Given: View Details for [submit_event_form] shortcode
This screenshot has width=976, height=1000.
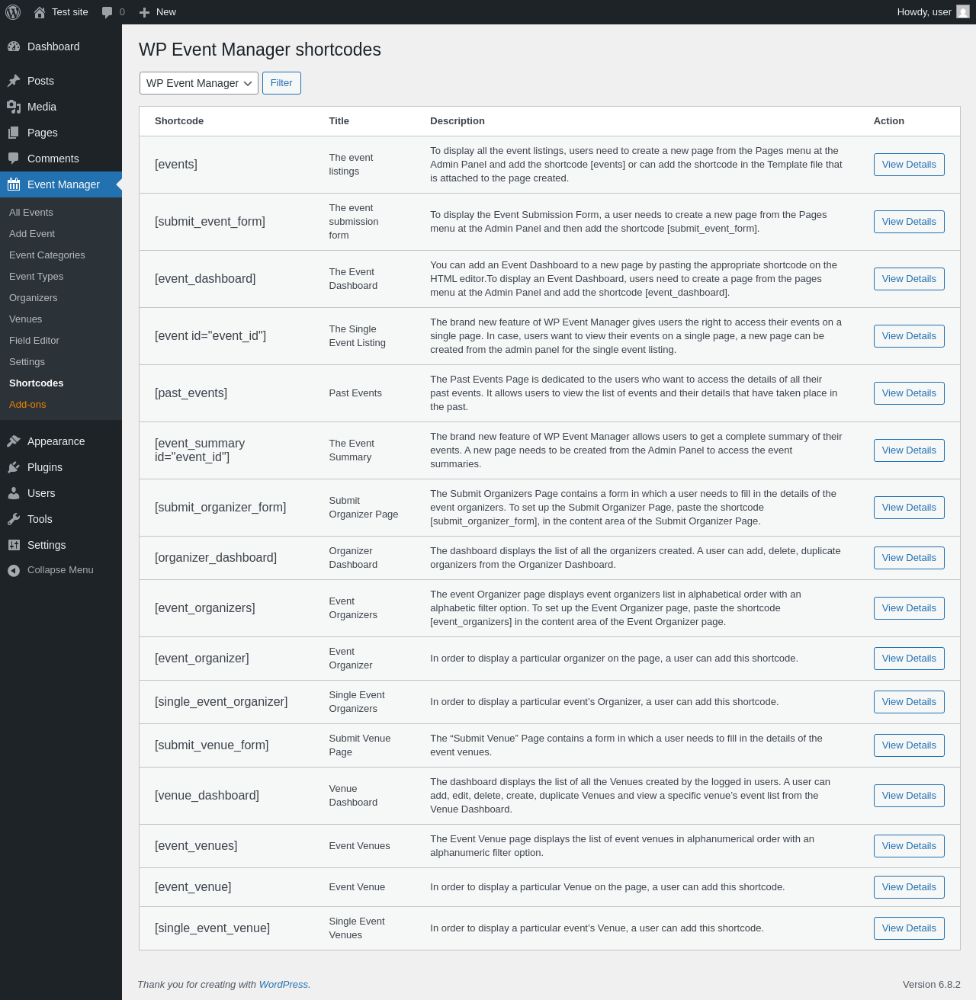Looking at the screenshot, I should (909, 222).
